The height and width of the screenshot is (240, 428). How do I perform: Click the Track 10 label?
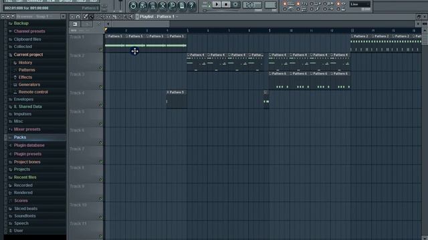tap(78, 205)
